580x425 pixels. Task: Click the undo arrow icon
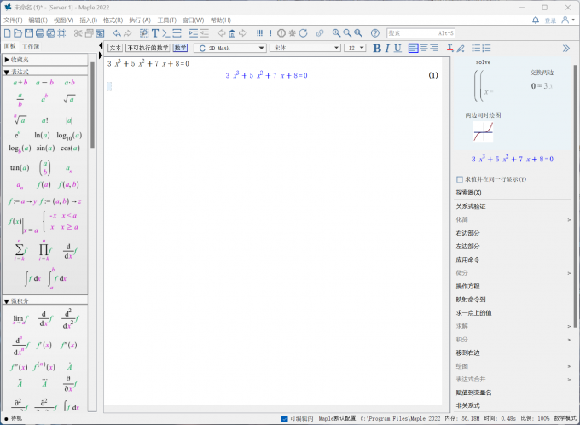(x=117, y=33)
